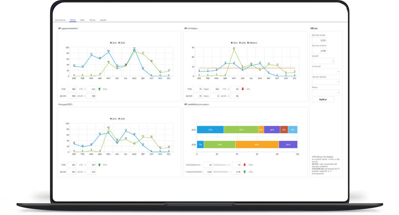399x215 pixels.
Task: Click the field showing 3,76
Action: (237, 172)
